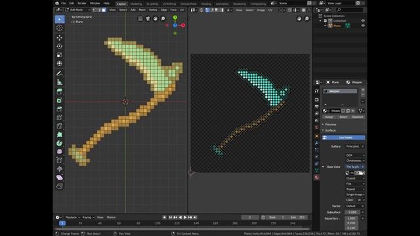420x236 pixels.
Task: Enable face select mode
Action: point(104,10)
